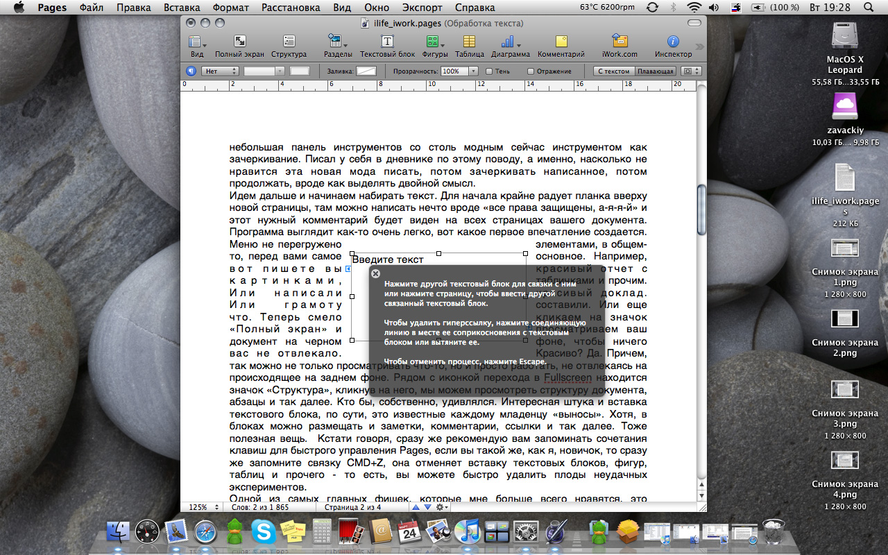
Task: Open the Apple menu
Action: point(19,7)
